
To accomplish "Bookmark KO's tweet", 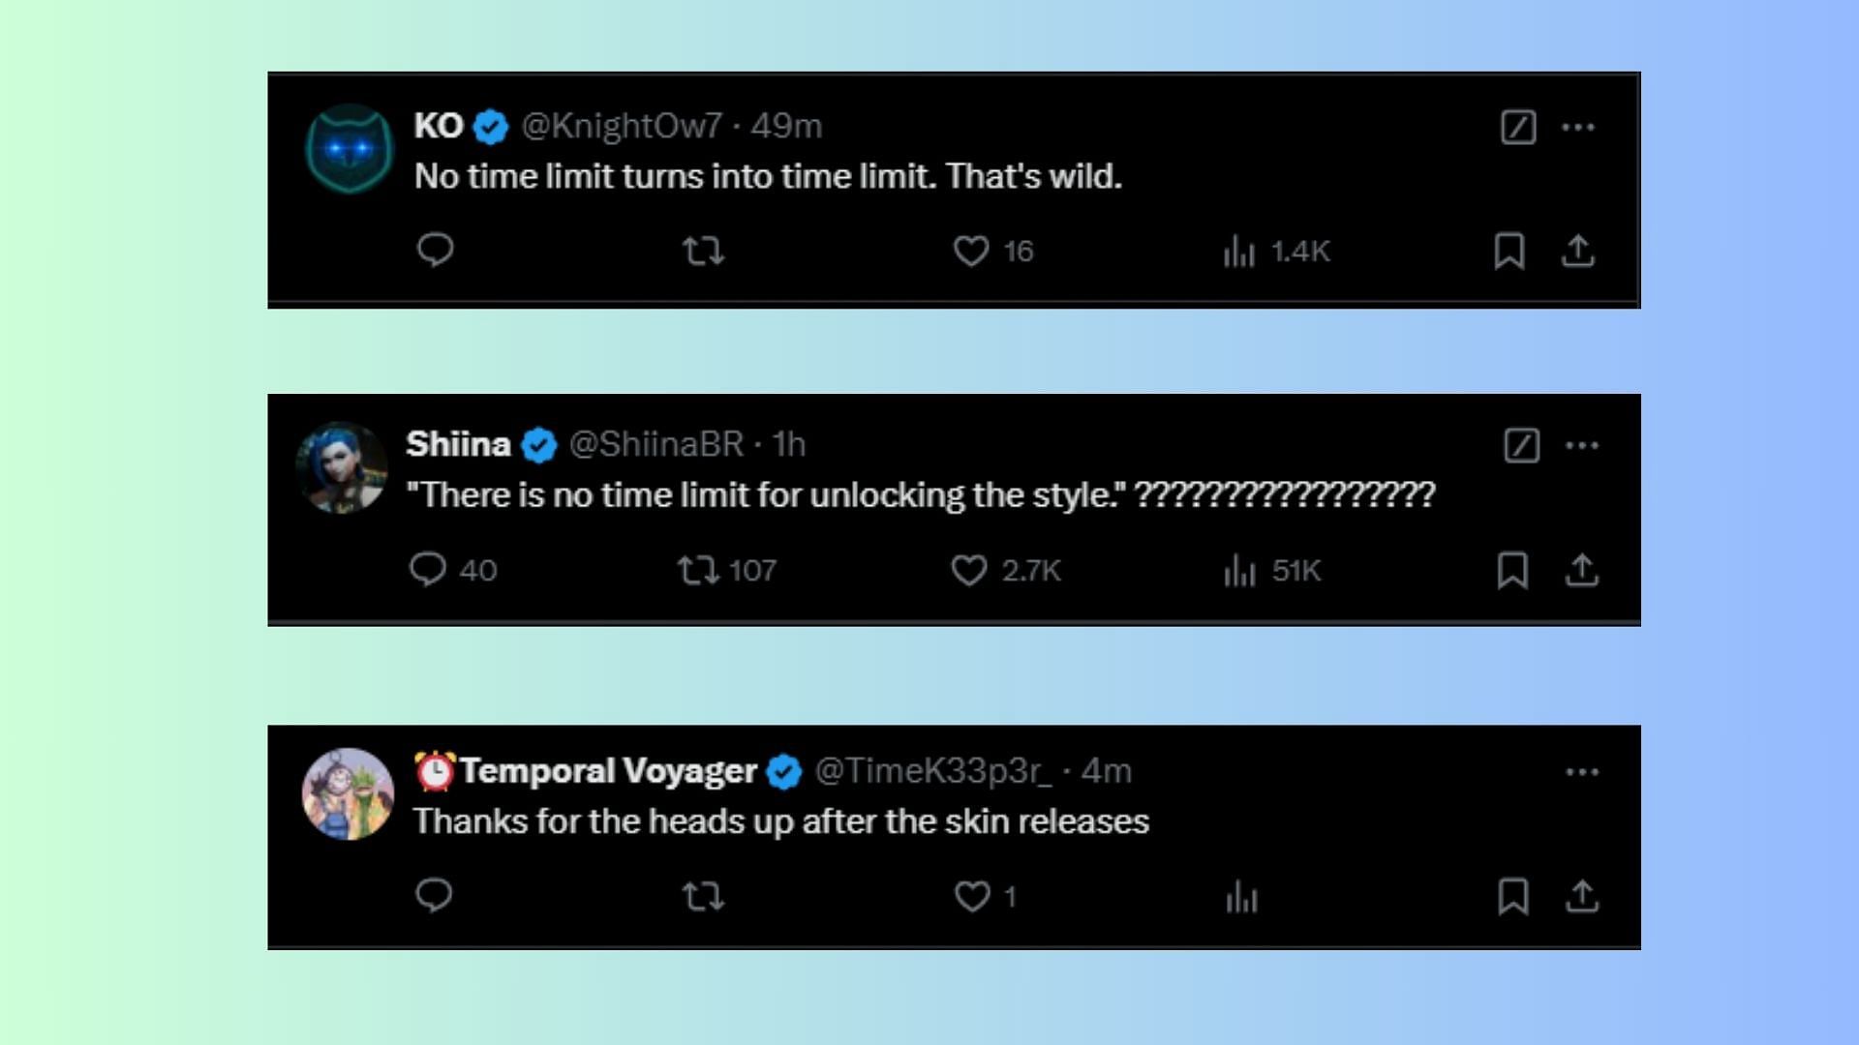I will tap(1509, 252).
